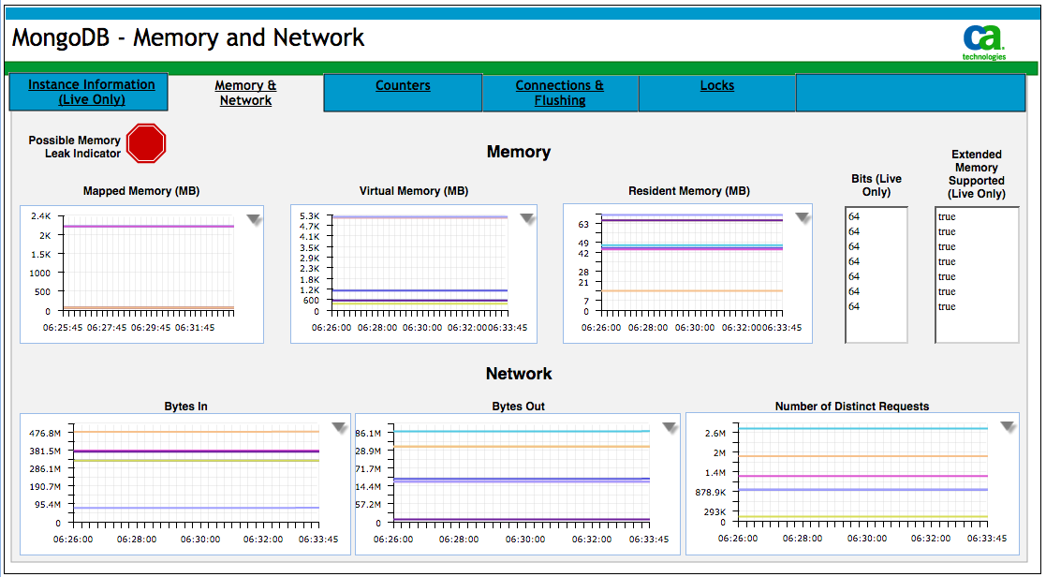The image size is (1046, 577).
Task: Select the last 64 value in Bits list
Action: [854, 307]
